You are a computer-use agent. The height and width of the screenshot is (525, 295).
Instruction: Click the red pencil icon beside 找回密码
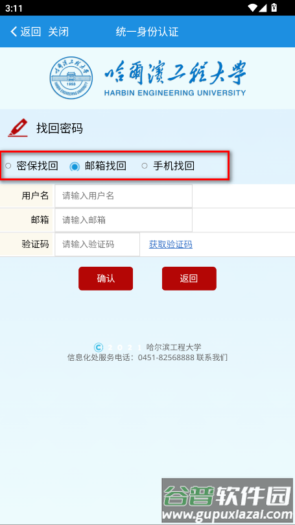tap(18, 128)
